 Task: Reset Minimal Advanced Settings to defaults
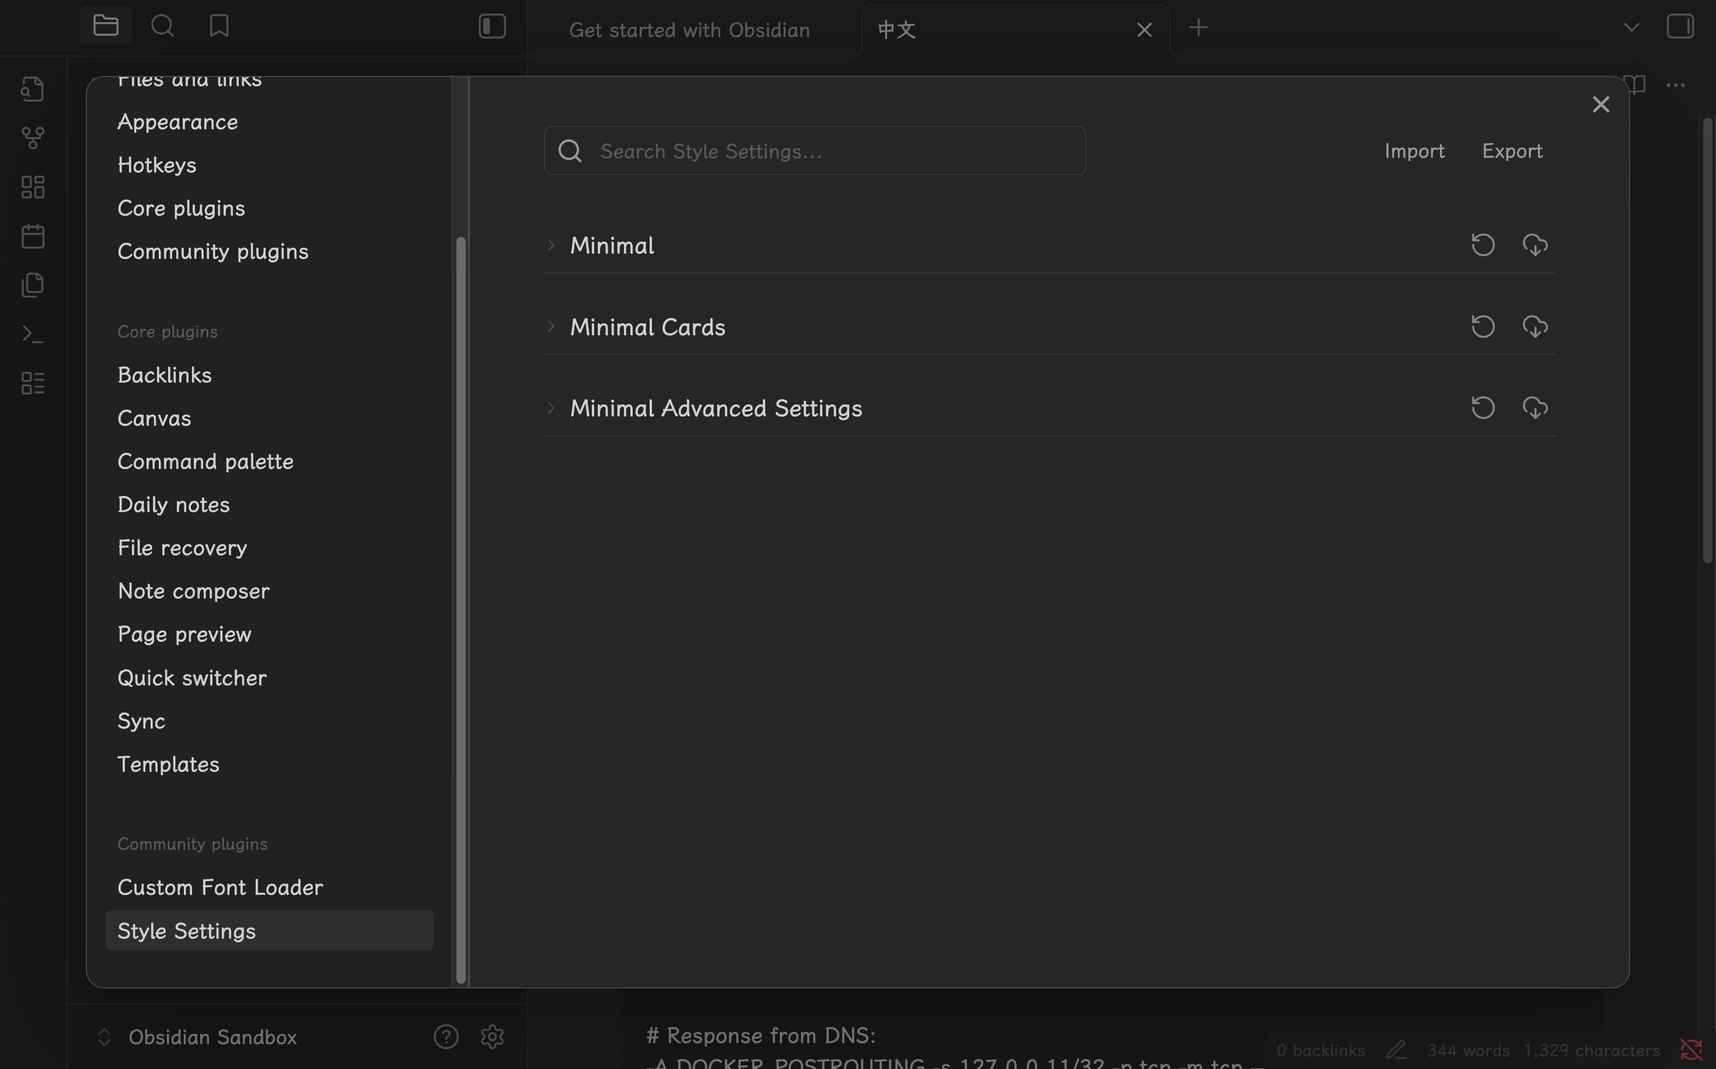coord(1483,408)
